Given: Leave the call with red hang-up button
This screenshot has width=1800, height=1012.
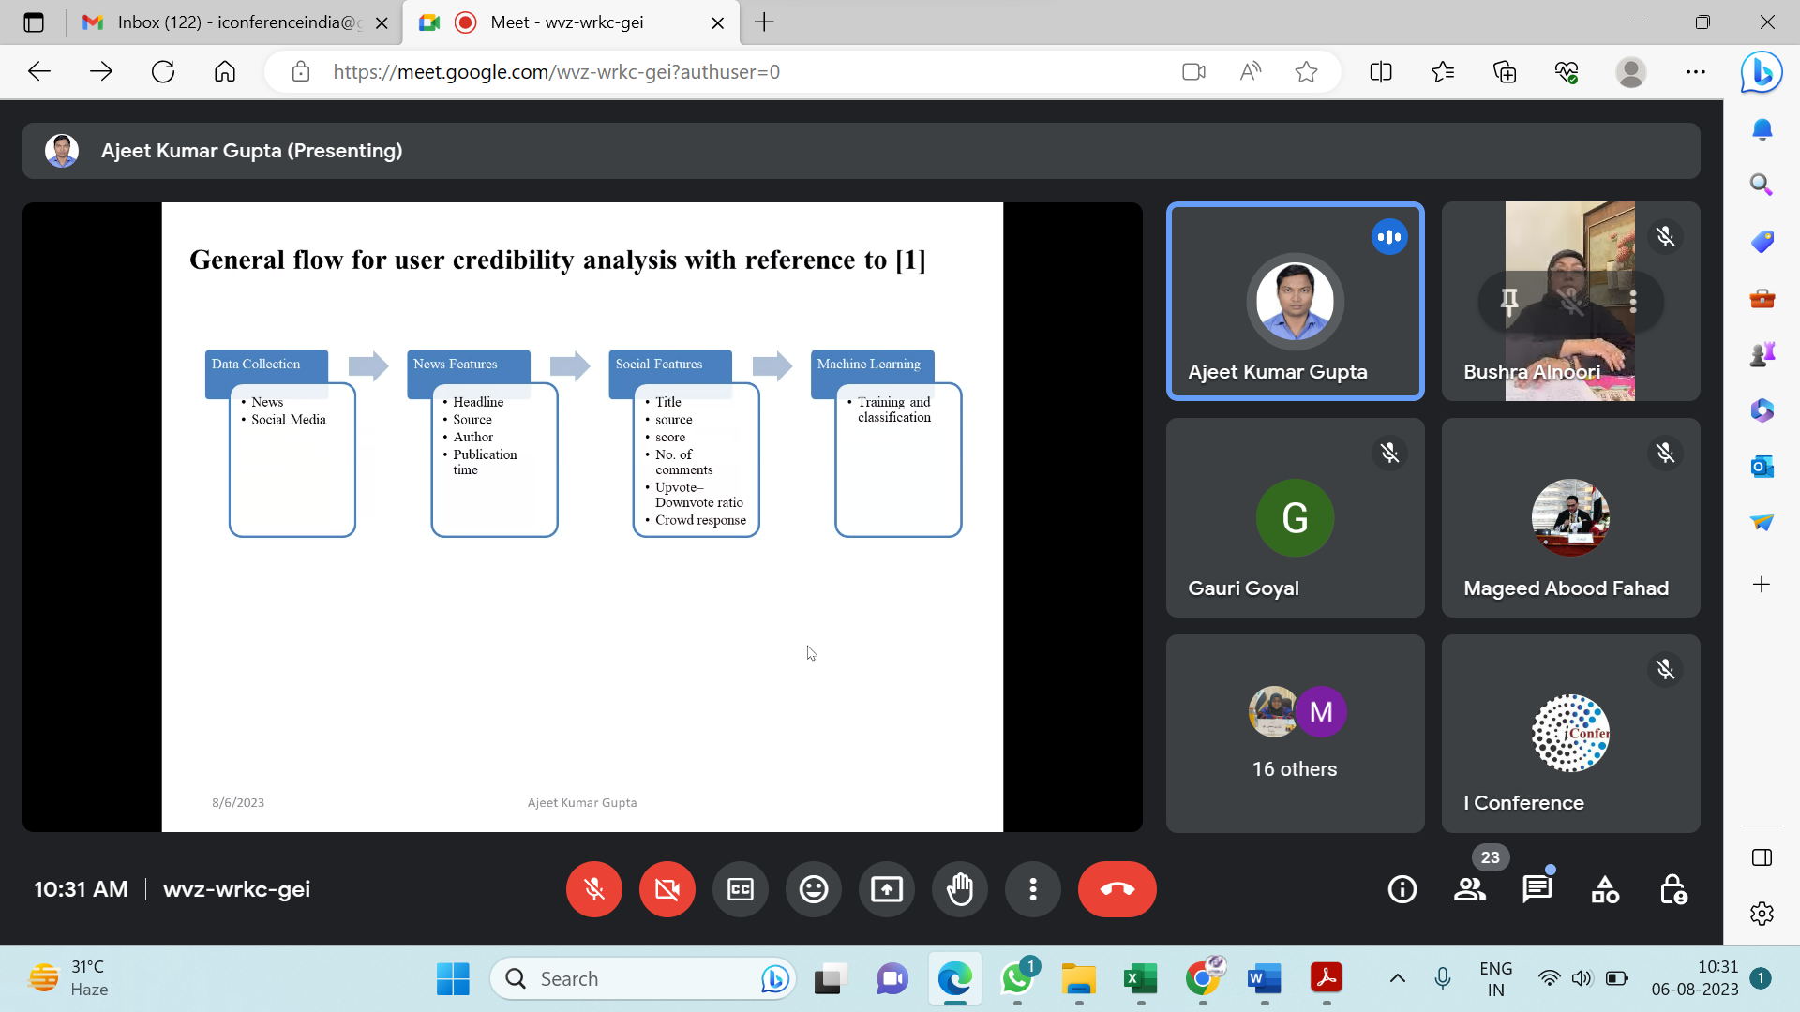Looking at the screenshot, I should 1117,888.
